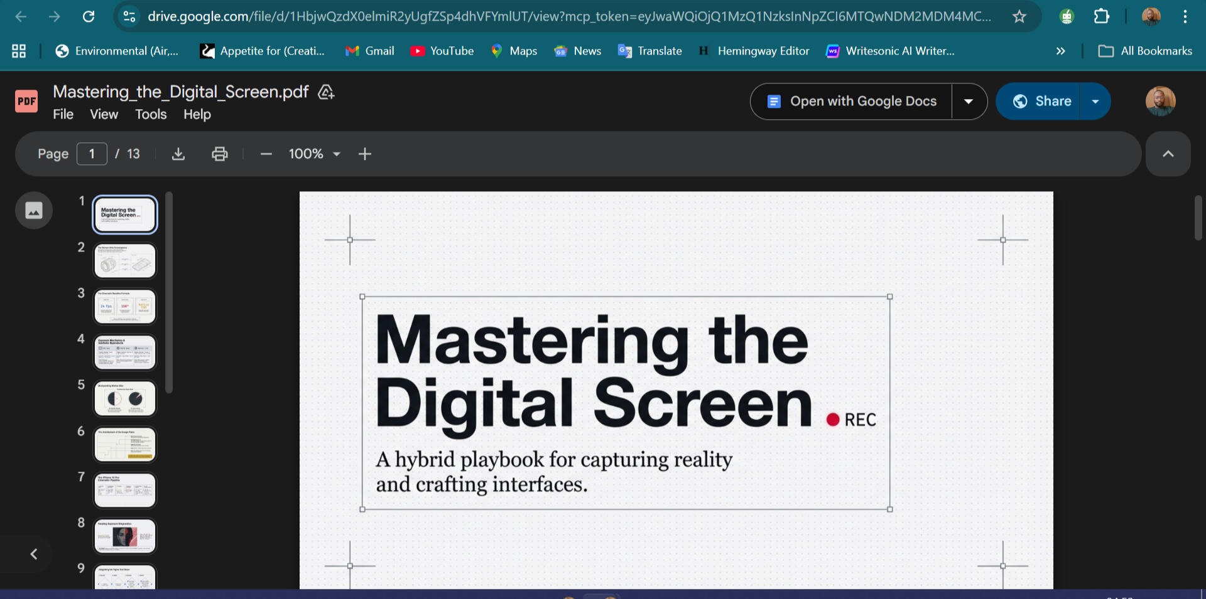Click the add-to-Drive shortcut icon
Screen dimensions: 1206x599
(326, 92)
